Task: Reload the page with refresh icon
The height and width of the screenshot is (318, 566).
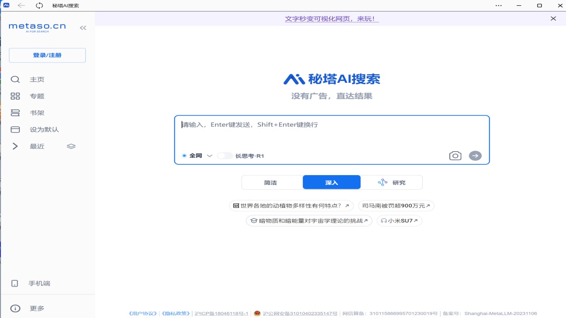Action: click(x=39, y=5)
